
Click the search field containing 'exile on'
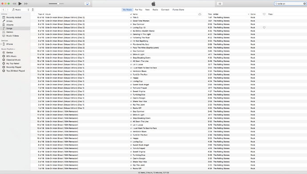[x=290, y=4]
